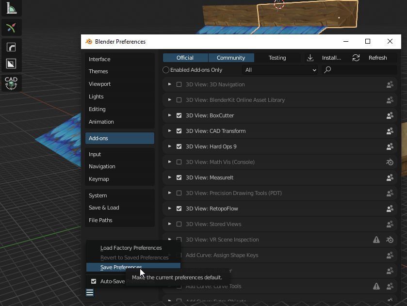The height and width of the screenshot is (306, 407).
Task: Open the System preferences section
Action: (120, 195)
